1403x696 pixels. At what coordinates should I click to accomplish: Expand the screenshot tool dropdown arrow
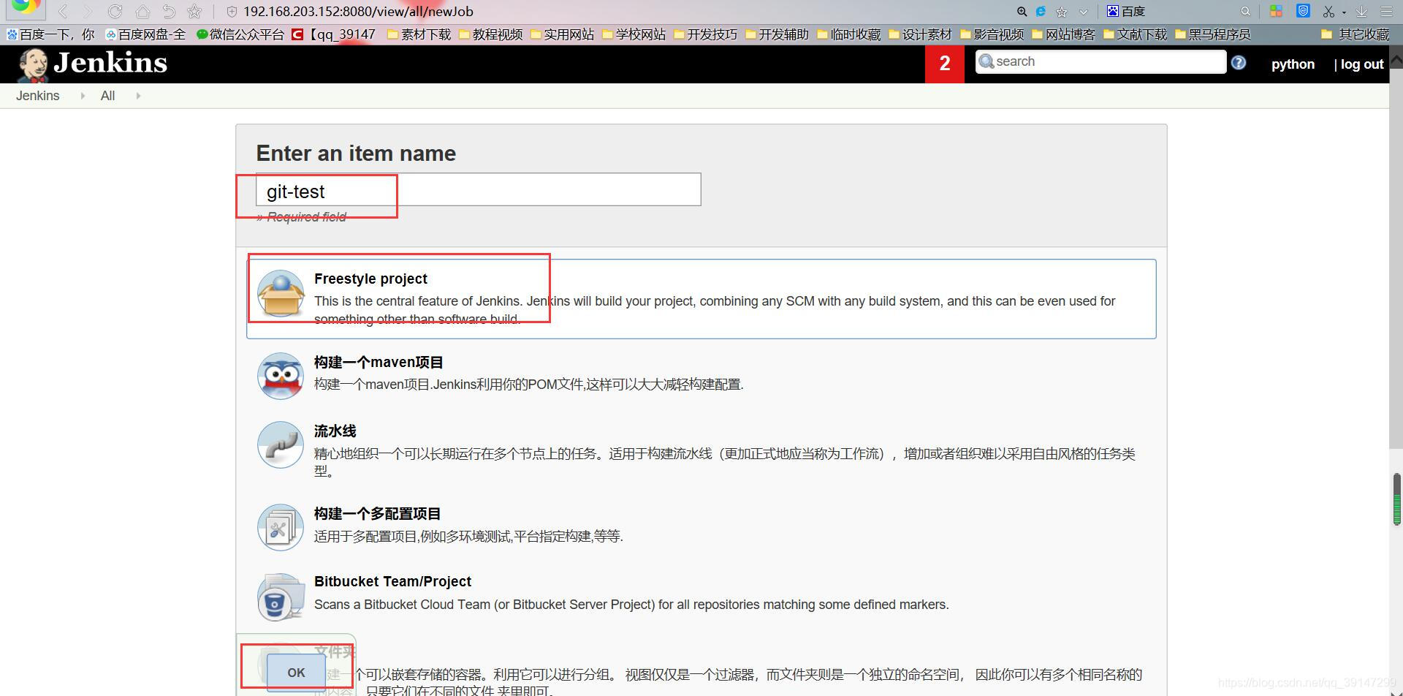[1344, 12]
